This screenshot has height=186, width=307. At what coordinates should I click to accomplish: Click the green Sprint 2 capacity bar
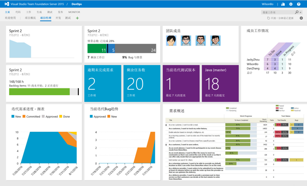point(39,92)
